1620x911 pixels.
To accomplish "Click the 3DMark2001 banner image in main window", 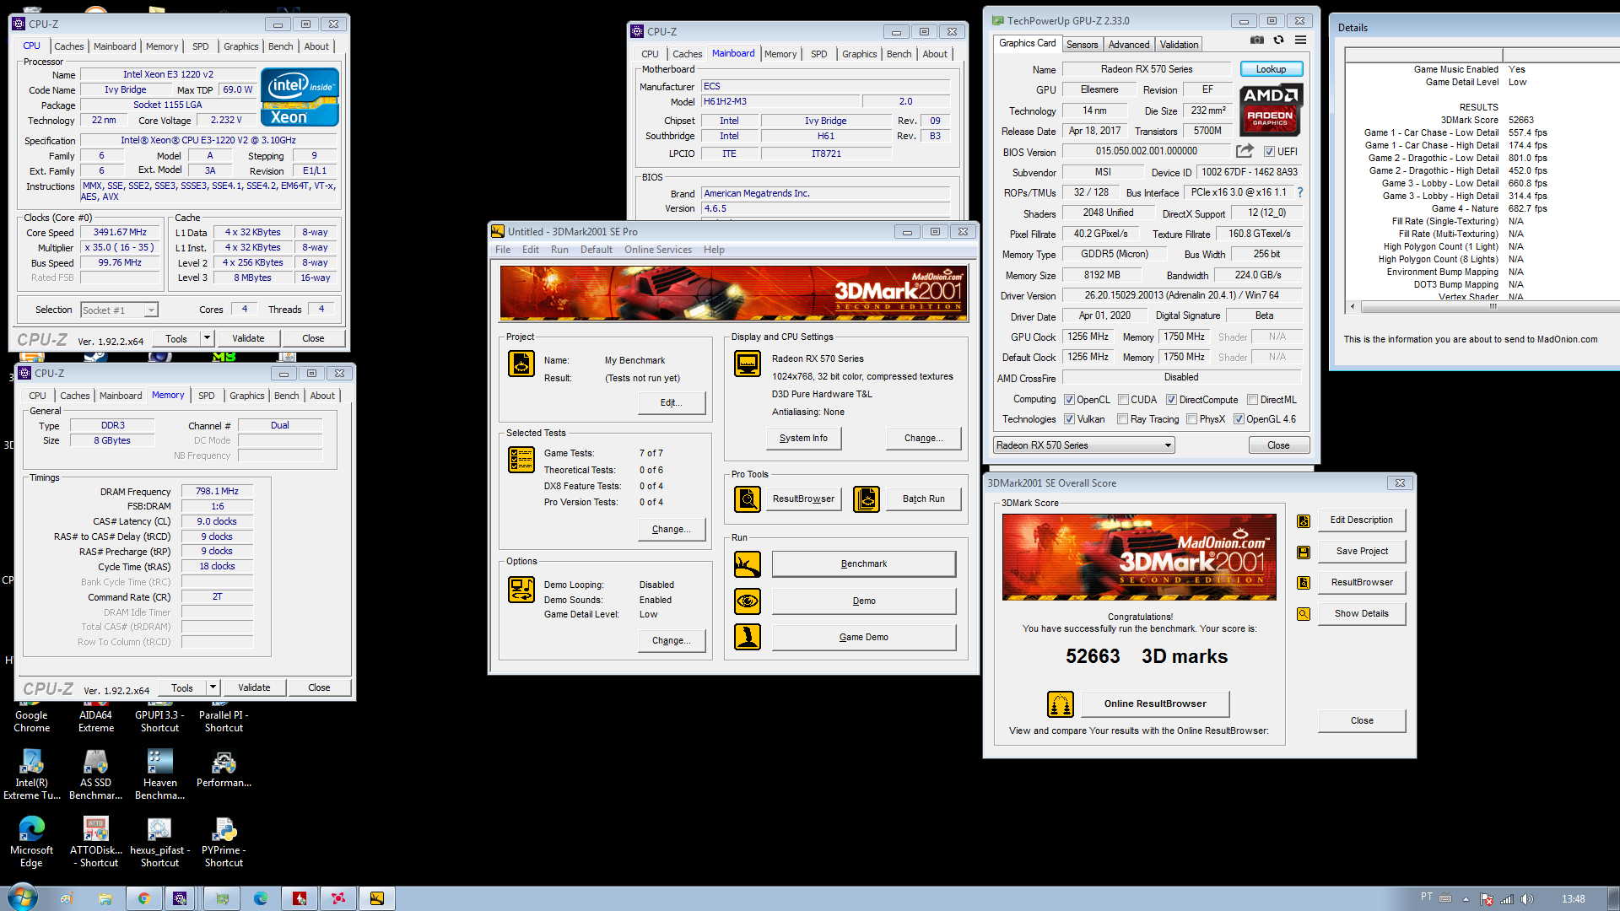I will 733,293.
